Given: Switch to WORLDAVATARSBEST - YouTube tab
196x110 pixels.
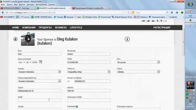Looking at the screenshot, I should click(18, 8).
